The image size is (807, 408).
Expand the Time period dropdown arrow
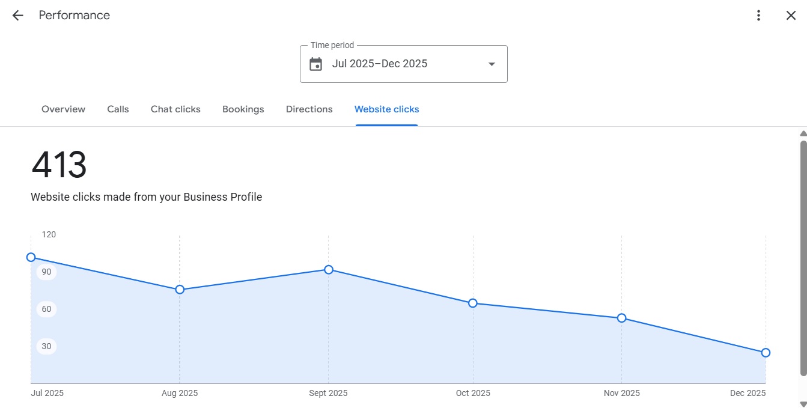coord(492,64)
